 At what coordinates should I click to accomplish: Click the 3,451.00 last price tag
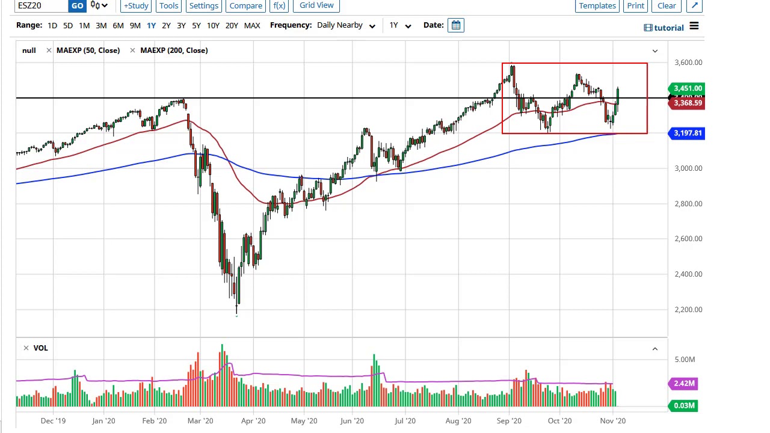(686, 88)
